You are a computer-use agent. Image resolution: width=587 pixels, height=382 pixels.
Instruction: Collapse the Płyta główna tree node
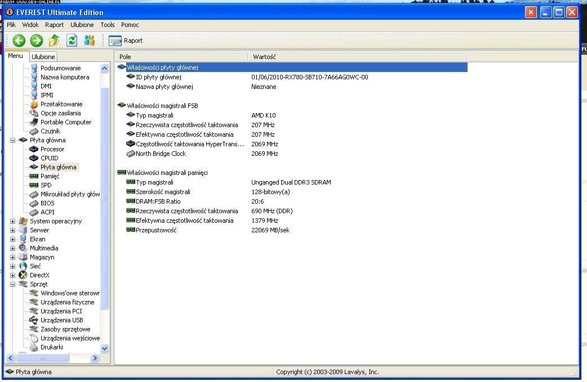[12, 140]
